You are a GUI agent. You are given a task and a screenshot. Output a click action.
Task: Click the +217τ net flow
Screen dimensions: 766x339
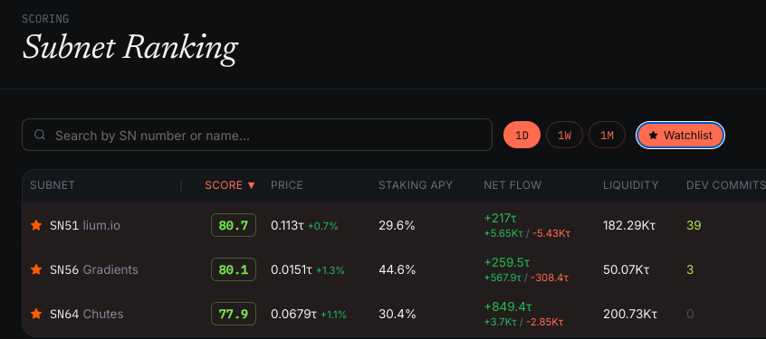click(x=500, y=218)
